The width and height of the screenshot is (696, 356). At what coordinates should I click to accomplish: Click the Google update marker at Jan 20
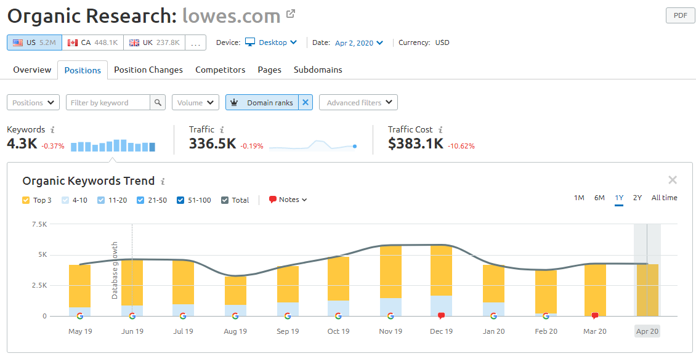click(x=493, y=316)
